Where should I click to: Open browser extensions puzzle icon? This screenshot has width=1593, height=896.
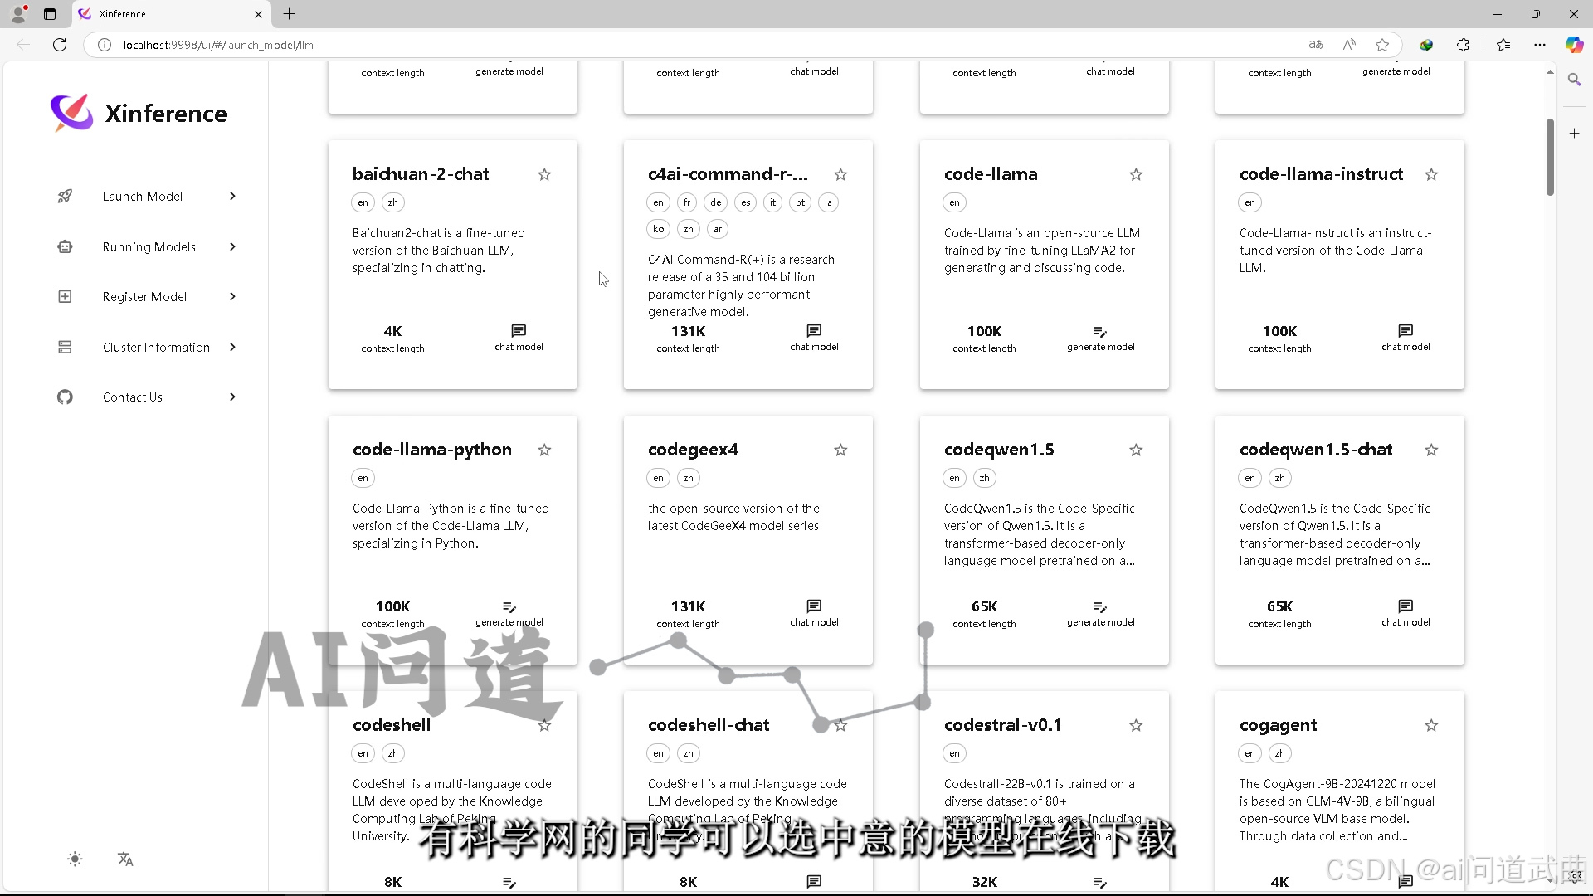point(1463,45)
